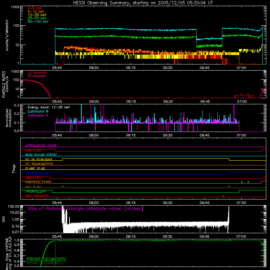This screenshot has height=270, width=270.
Task: Click the SAS axis label
Action: [x=3, y=219]
